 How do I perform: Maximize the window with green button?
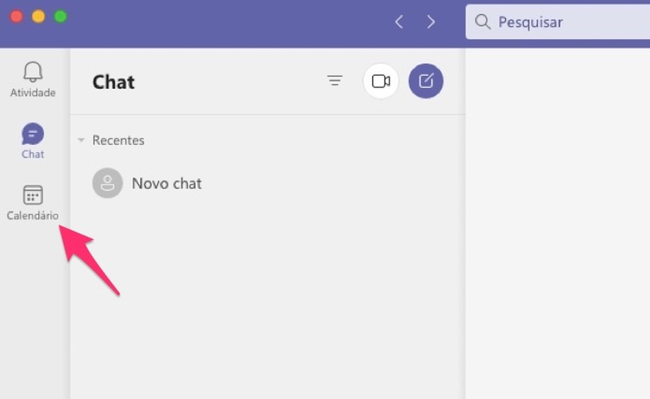click(x=60, y=16)
